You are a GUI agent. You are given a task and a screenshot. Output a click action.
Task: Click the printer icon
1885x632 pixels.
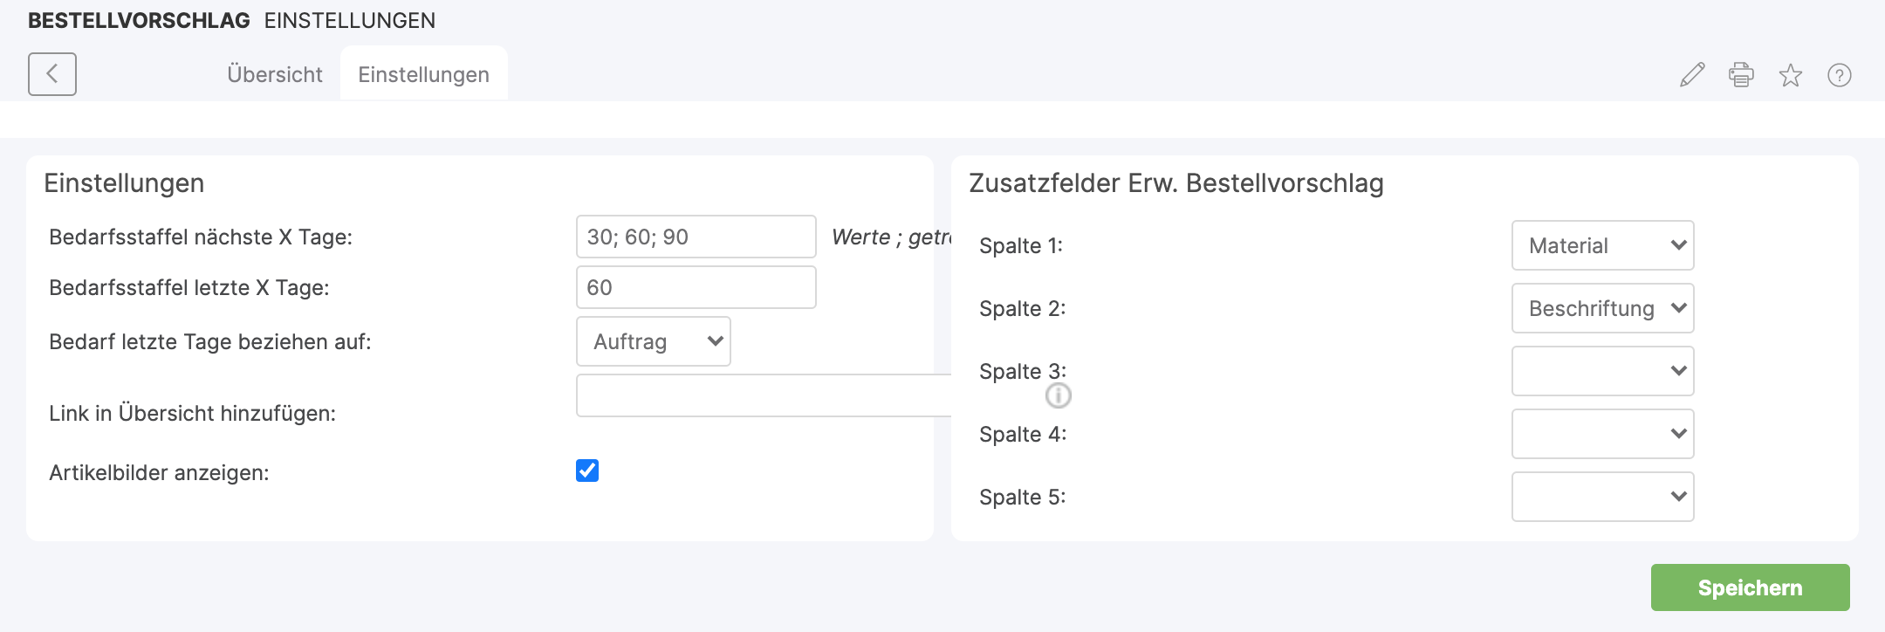pyautogui.click(x=1741, y=75)
